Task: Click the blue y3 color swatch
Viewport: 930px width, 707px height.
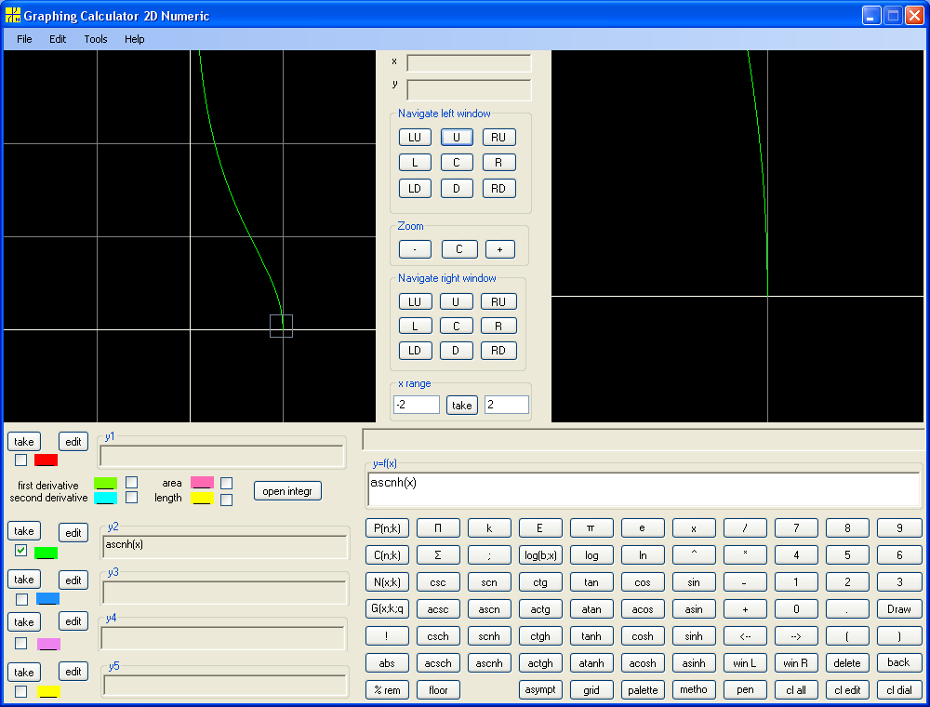Action: tap(48, 598)
